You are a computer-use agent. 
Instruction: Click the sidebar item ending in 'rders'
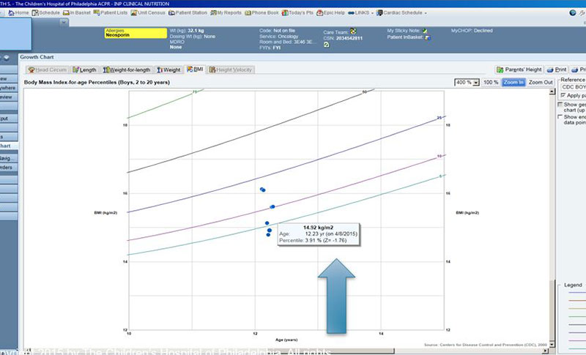coord(9,168)
